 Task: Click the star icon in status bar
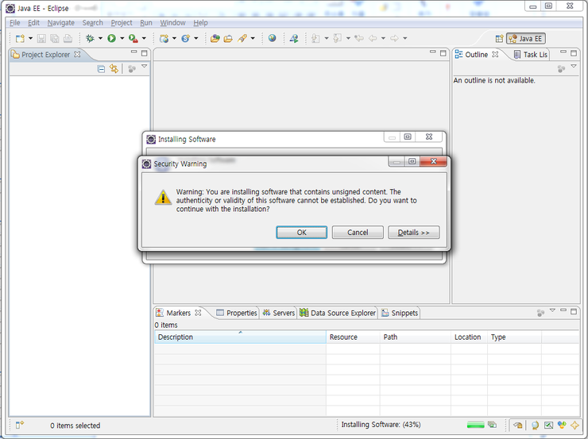pyautogui.click(x=574, y=426)
